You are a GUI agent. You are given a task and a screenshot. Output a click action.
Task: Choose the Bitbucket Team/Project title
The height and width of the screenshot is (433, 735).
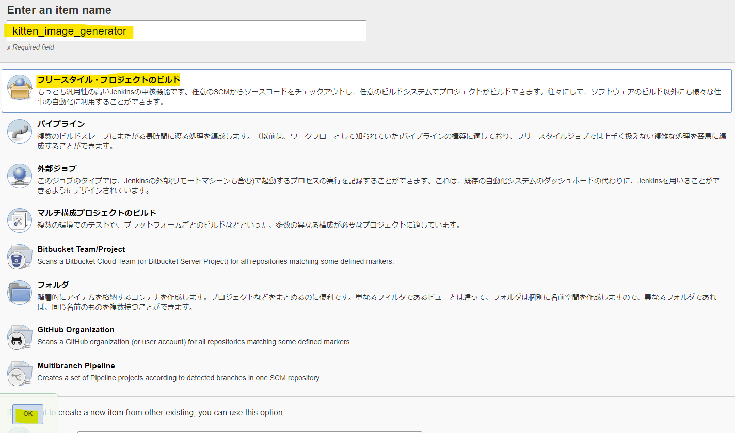(x=81, y=249)
